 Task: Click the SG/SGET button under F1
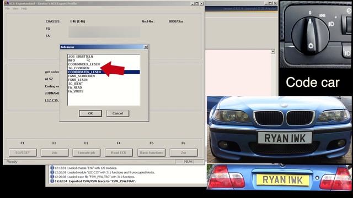coord(23,153)
